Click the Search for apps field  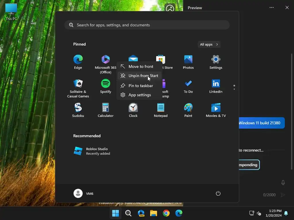147,25
